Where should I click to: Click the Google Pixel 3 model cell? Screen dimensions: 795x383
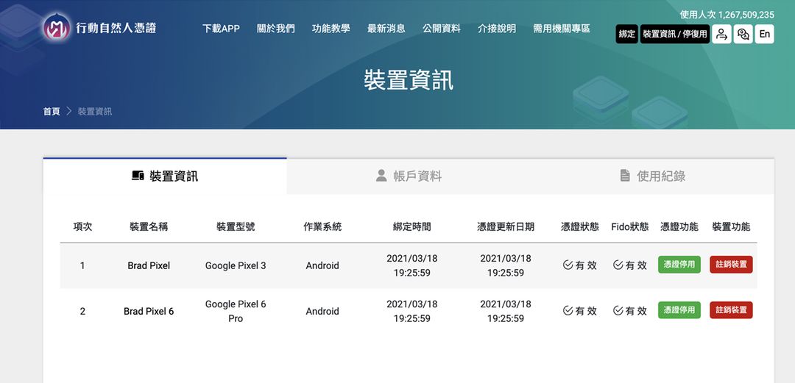tap(236, 265)
